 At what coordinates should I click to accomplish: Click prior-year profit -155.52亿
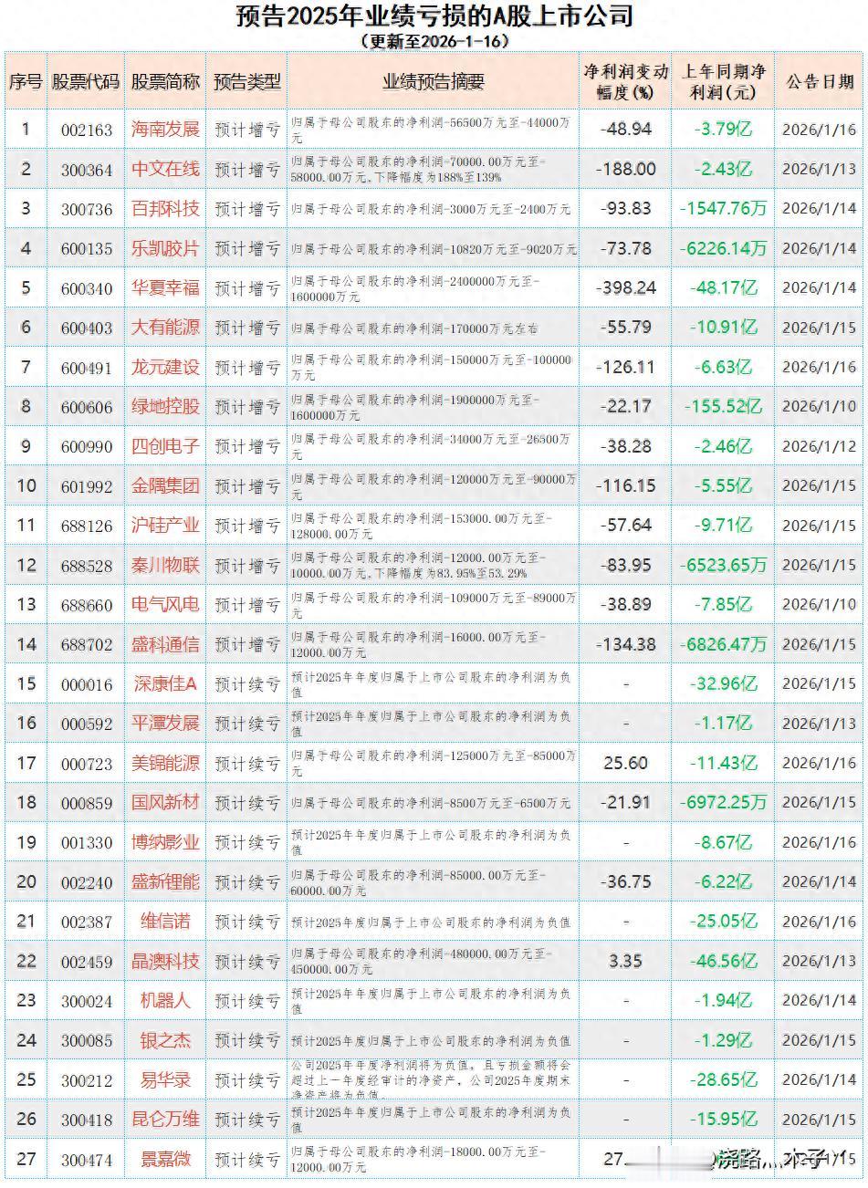(x=725, y=406)
